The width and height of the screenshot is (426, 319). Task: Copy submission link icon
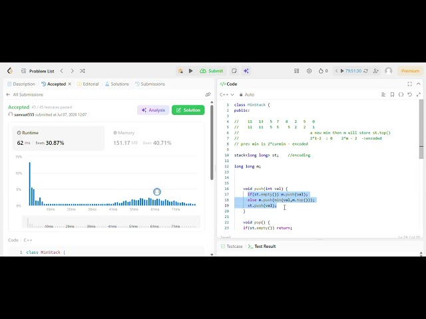click(x=208, y=94)
